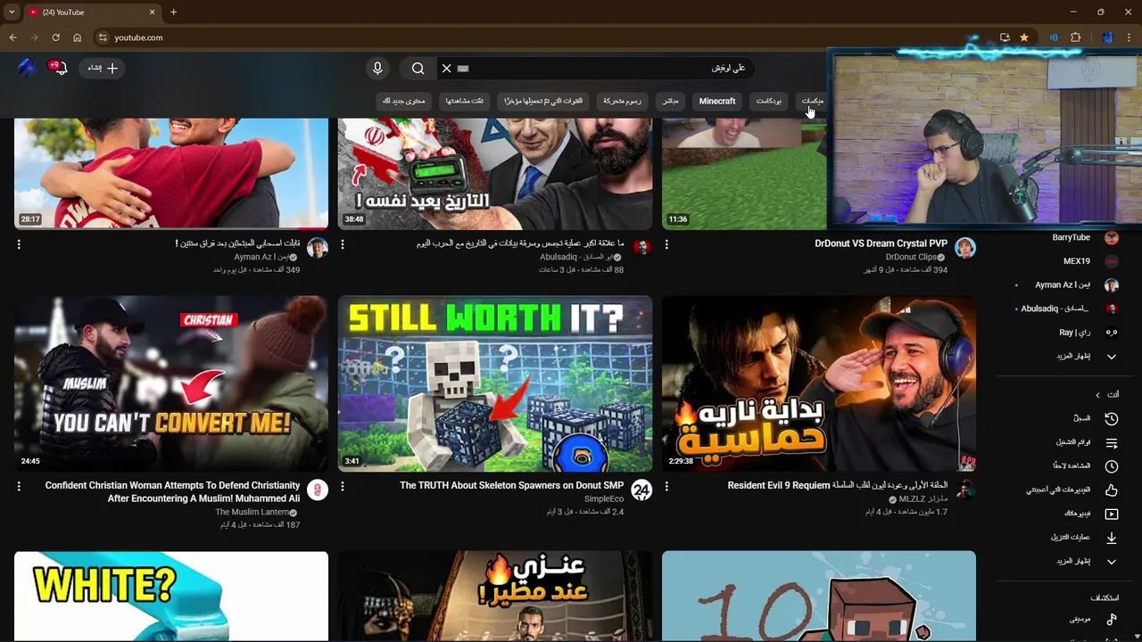This screenshot has width=1142, height=642.
Task: Open SimpleEco channel name link
Action: coord(604,499)
